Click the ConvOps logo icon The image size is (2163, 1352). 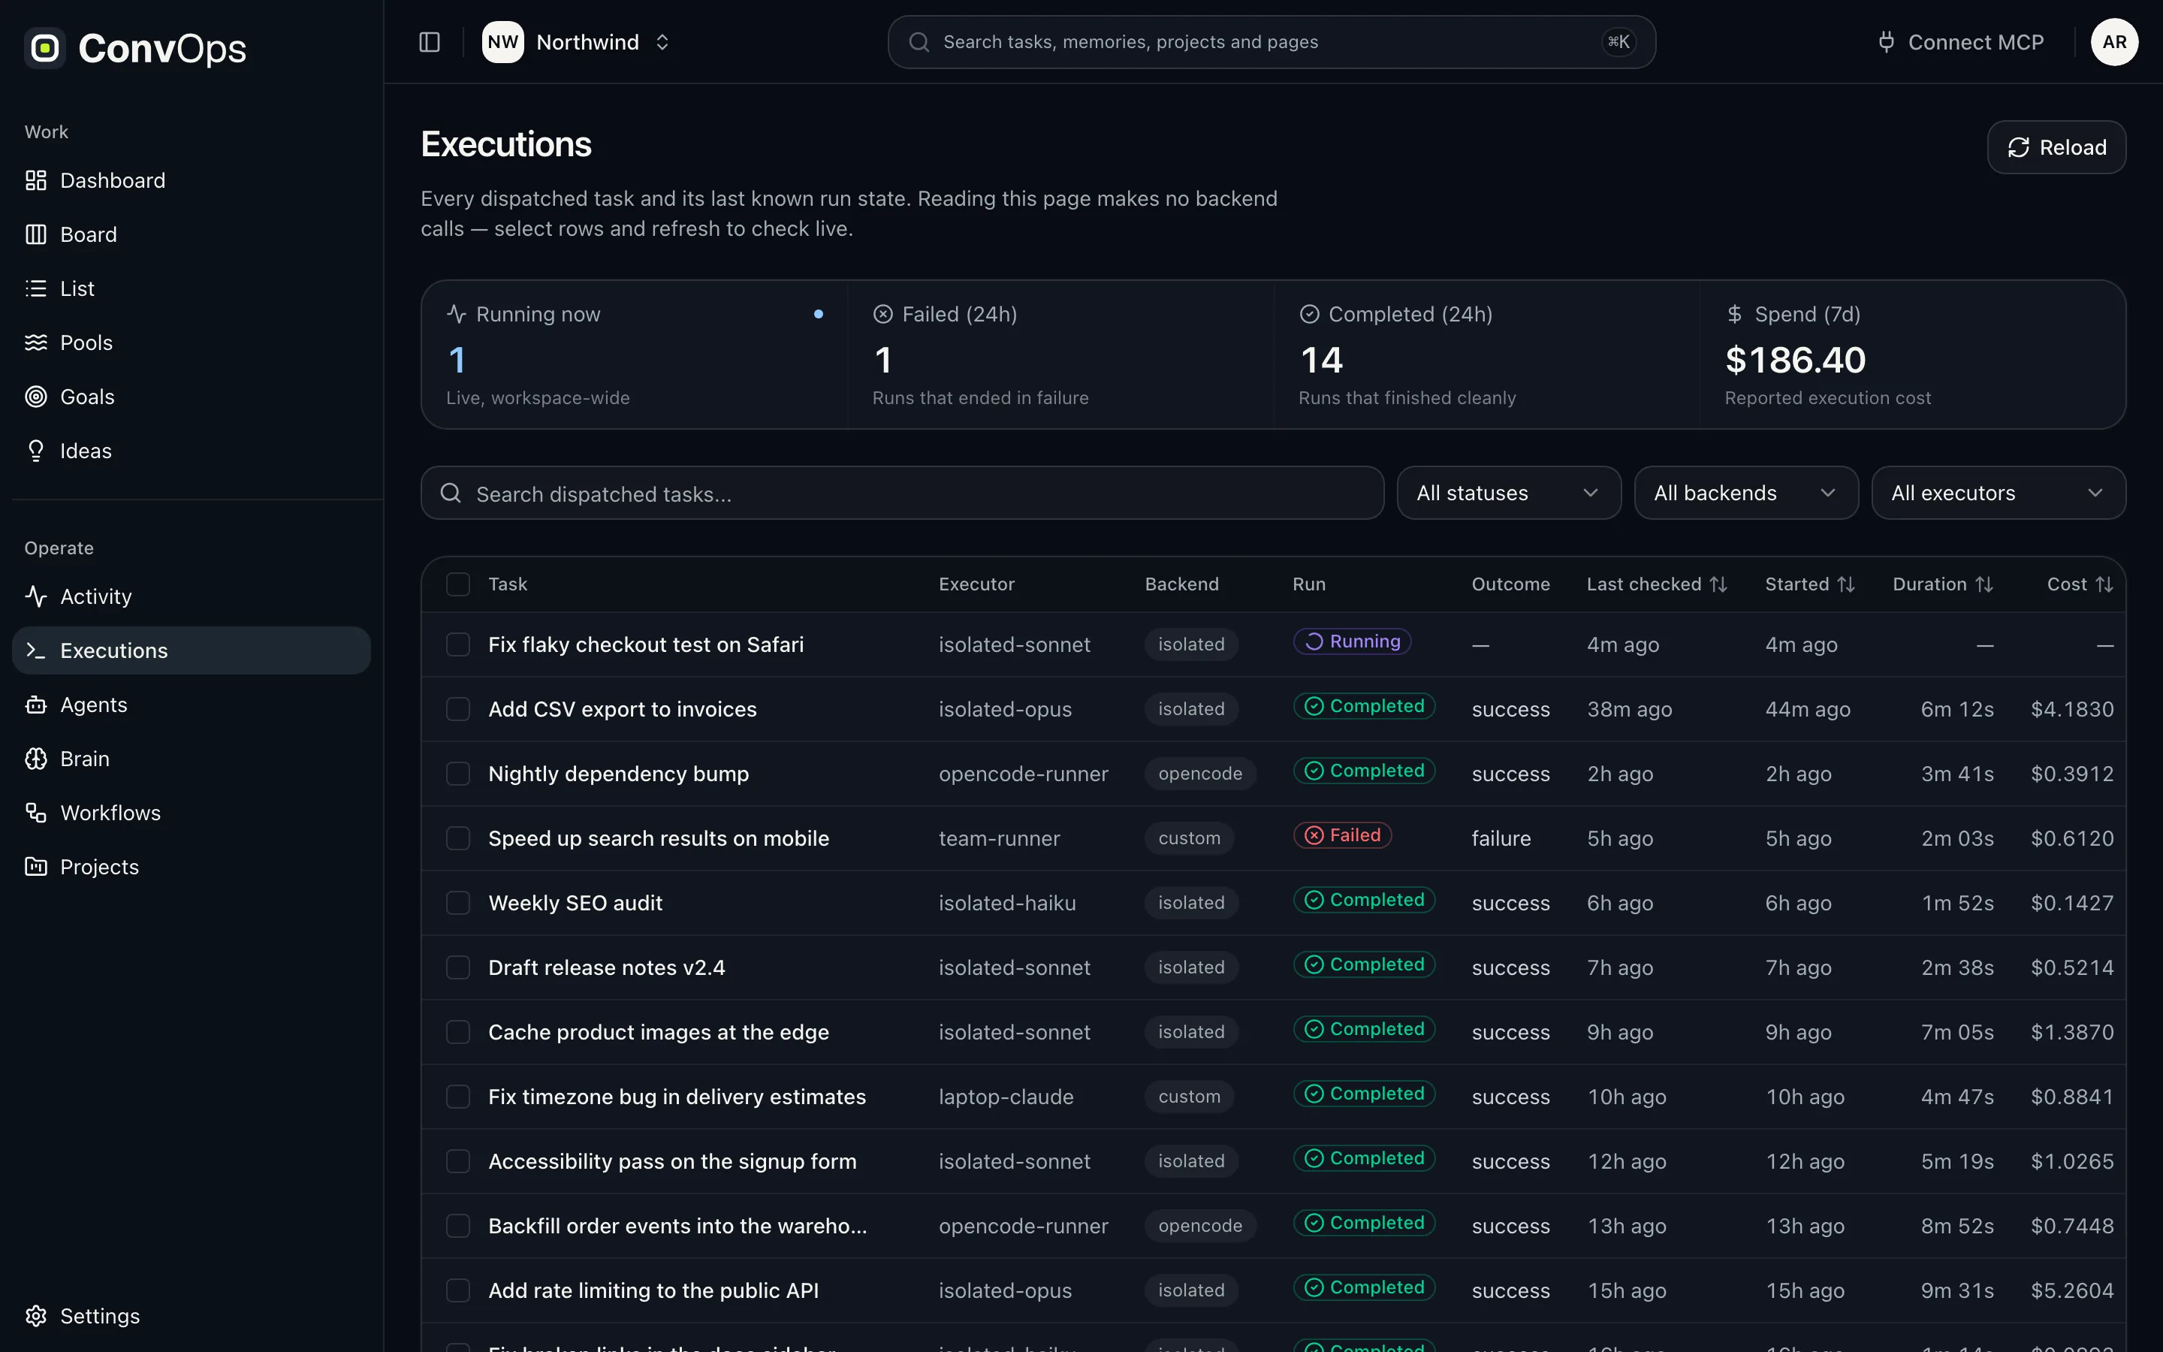point(45,48)
